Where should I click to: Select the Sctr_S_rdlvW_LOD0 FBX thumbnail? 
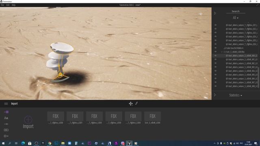tap(153, 118)
